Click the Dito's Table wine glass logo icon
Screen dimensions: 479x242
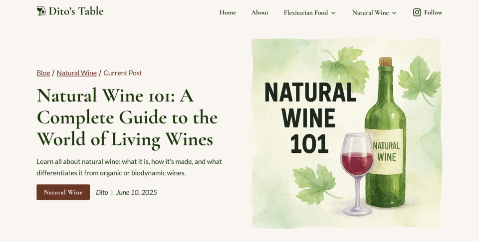[x=41, y=11]
